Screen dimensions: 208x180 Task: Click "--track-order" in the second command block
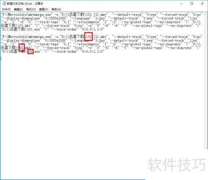click(64, 52)
